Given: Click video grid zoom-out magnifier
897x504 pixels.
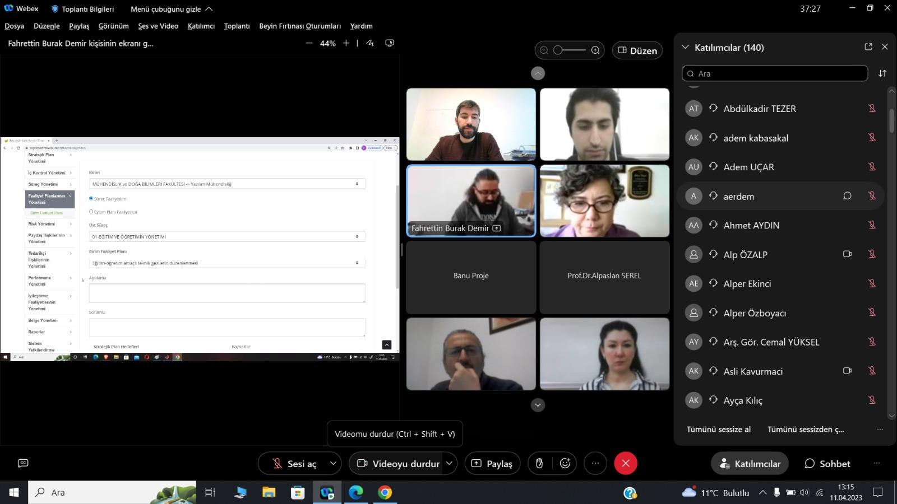Looking at the screenshot, I should point(544,50).
